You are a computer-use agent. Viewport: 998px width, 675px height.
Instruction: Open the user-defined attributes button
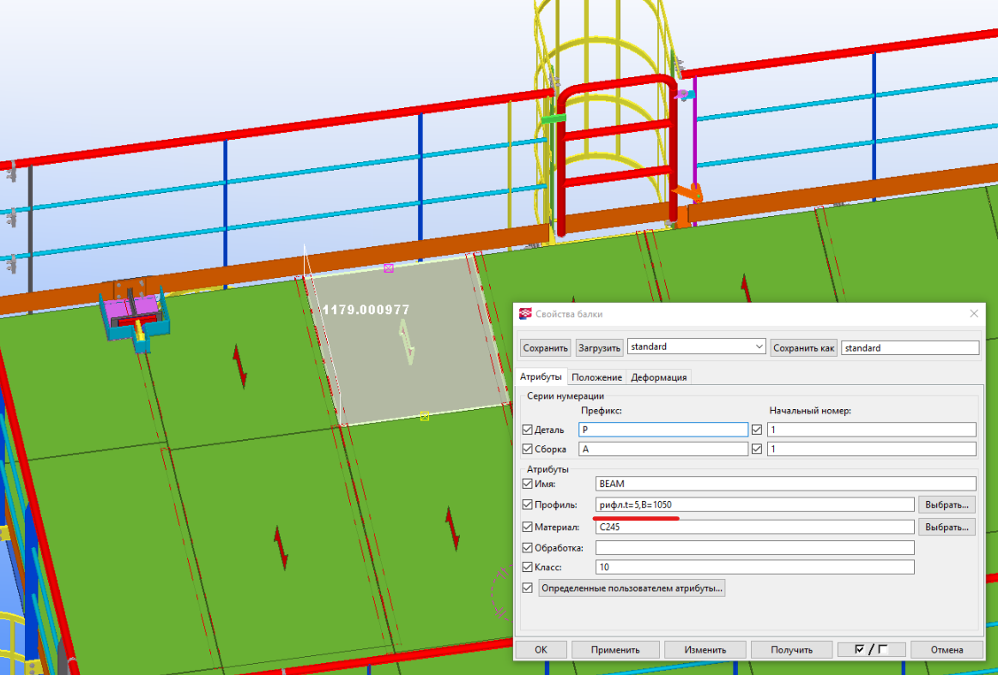tap(632, 588)
